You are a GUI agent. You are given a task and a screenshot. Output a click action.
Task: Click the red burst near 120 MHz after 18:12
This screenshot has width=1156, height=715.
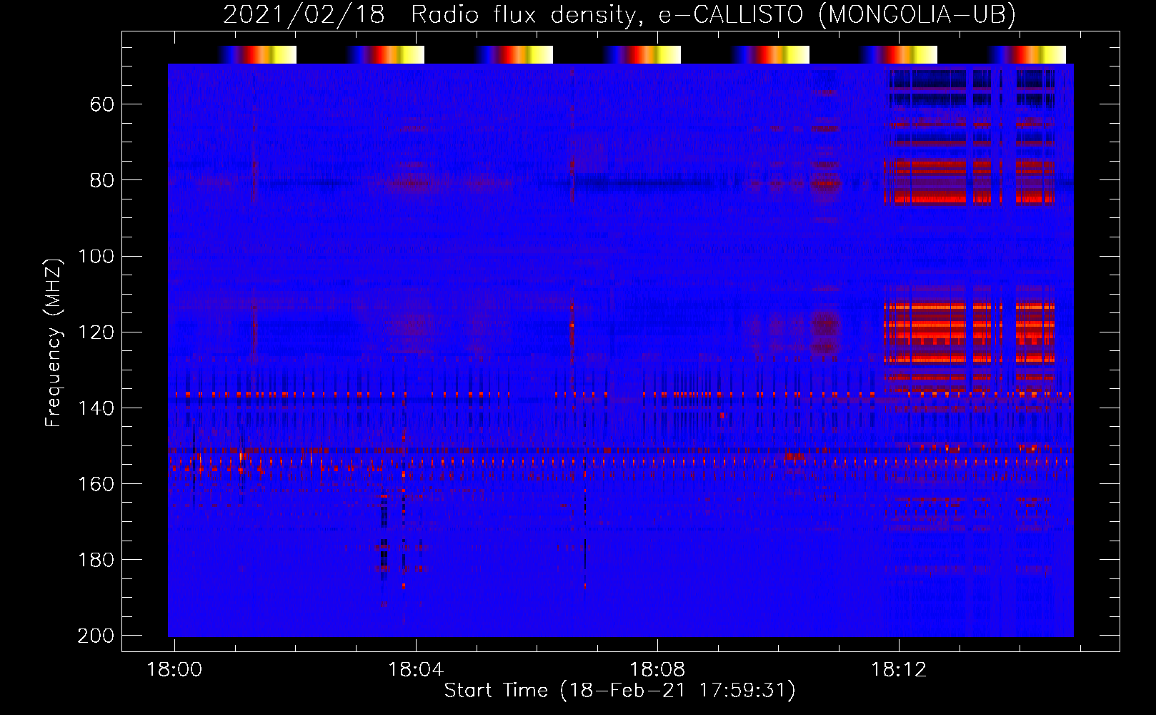(970, 336)
